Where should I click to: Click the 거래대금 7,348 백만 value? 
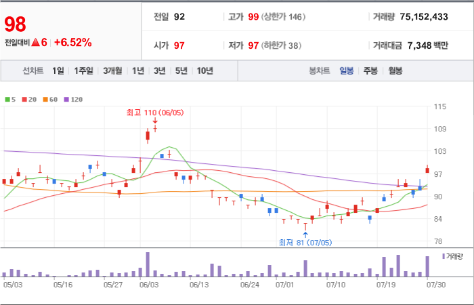tap(427, 45)
